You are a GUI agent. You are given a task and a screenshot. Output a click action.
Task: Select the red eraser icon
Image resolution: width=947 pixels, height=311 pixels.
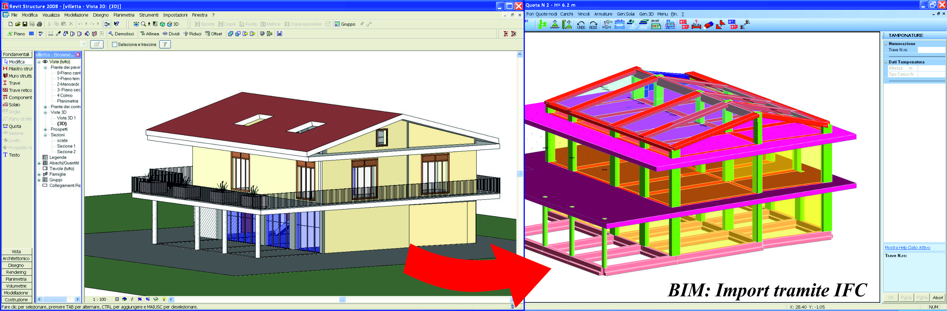tap(709, 25)
